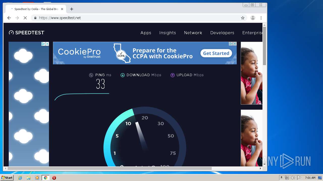Launch Internet Explorer from taskbar
The image size is (323, 181).
pyautogui.click(x=20, y=178)
